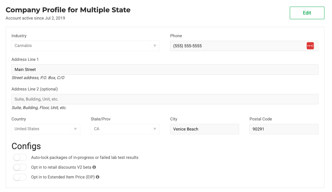
Task: Click info icon next to Extended Item Price
Action: tap(98, 177)
